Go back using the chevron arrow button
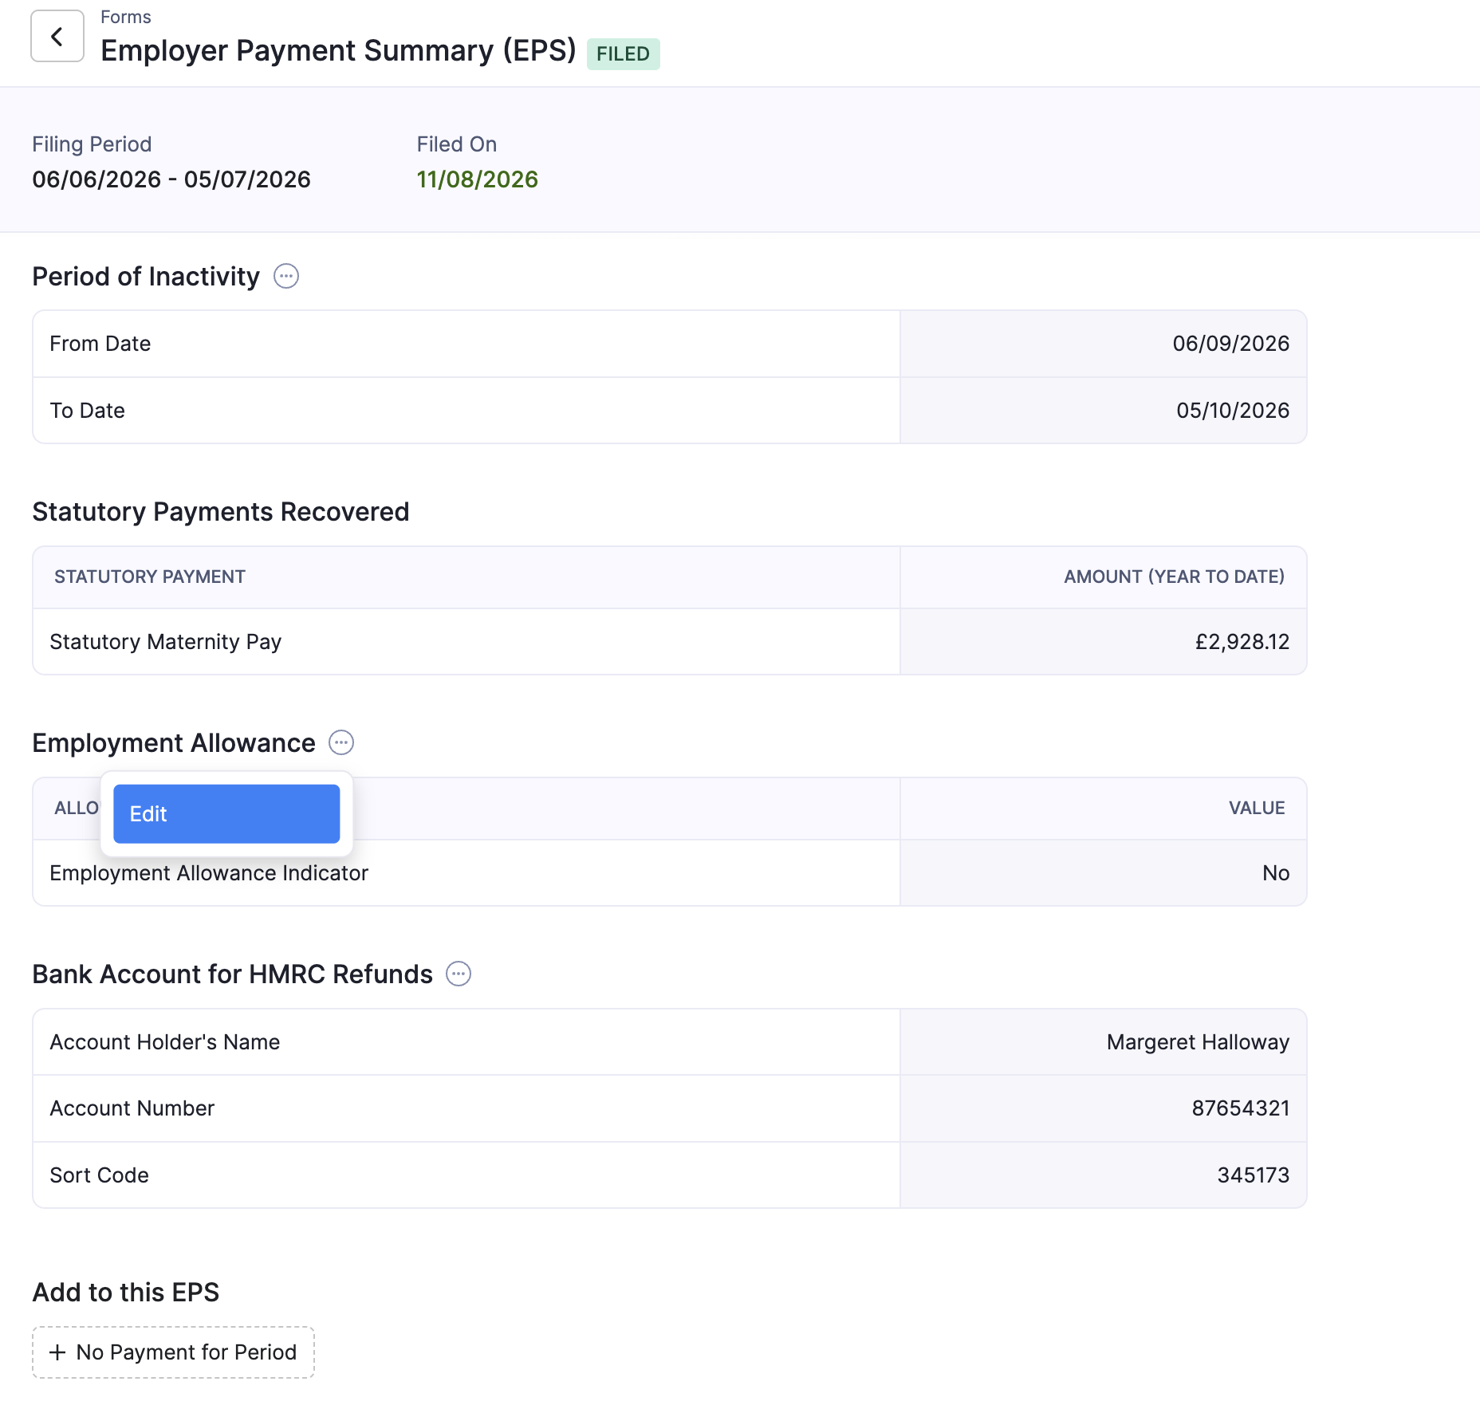Image resolution: width=1480 pixels, height=1405 pixels. point(57,36)
